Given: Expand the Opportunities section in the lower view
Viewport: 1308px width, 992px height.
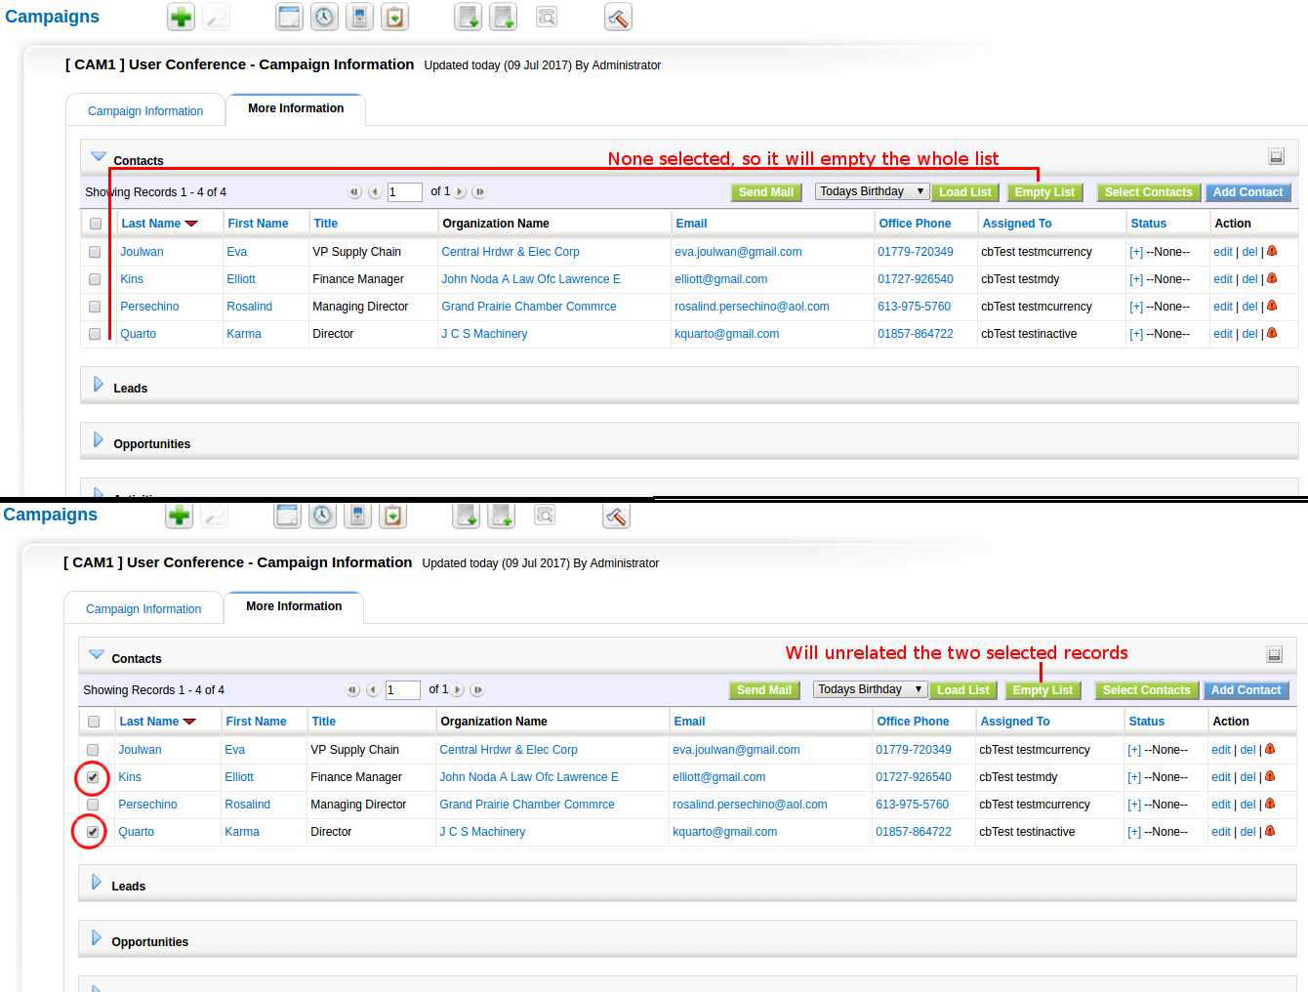Looking at the screenshot, I should pyautogui.click(x=96, y=938).
